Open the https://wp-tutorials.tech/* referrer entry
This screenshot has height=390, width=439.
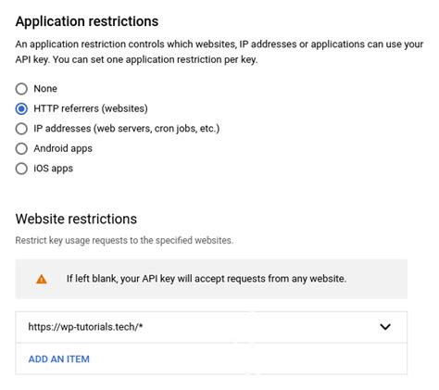coord(211,327)
